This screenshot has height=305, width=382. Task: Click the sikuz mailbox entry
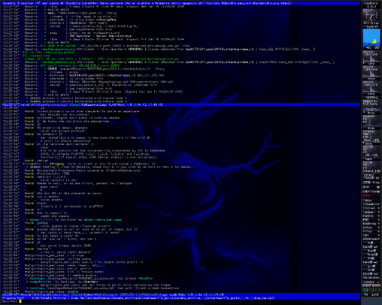tap(371, 228)
